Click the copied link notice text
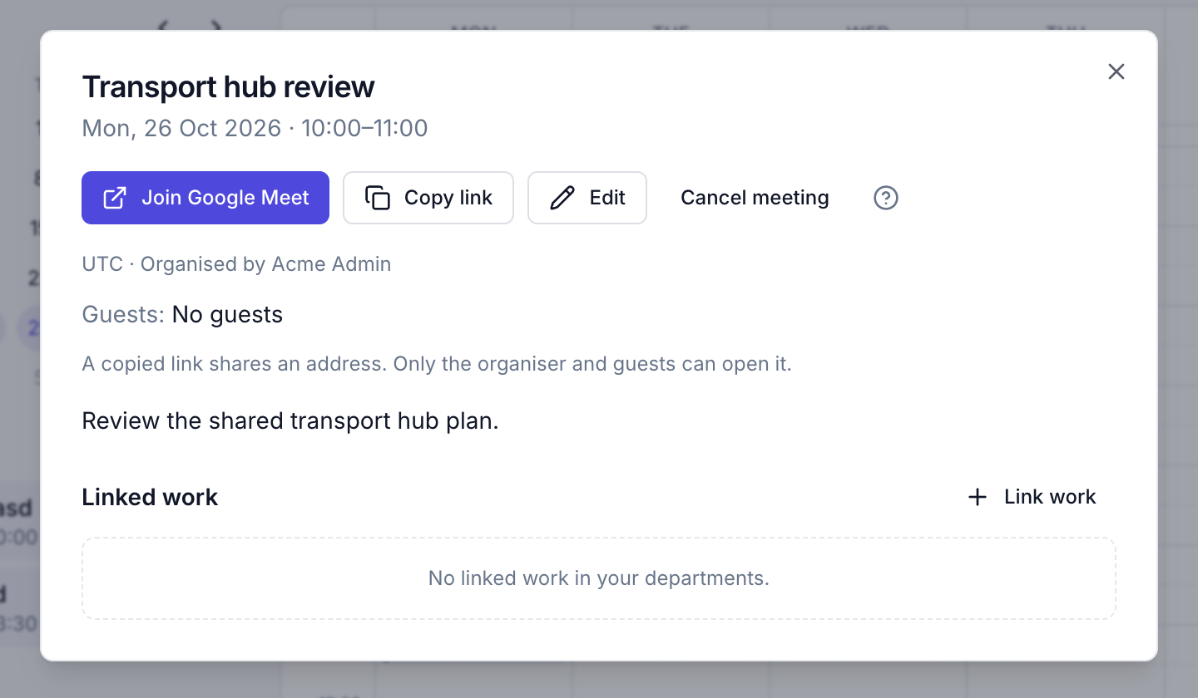This screenshot has width=1198, height=698. 437,364
